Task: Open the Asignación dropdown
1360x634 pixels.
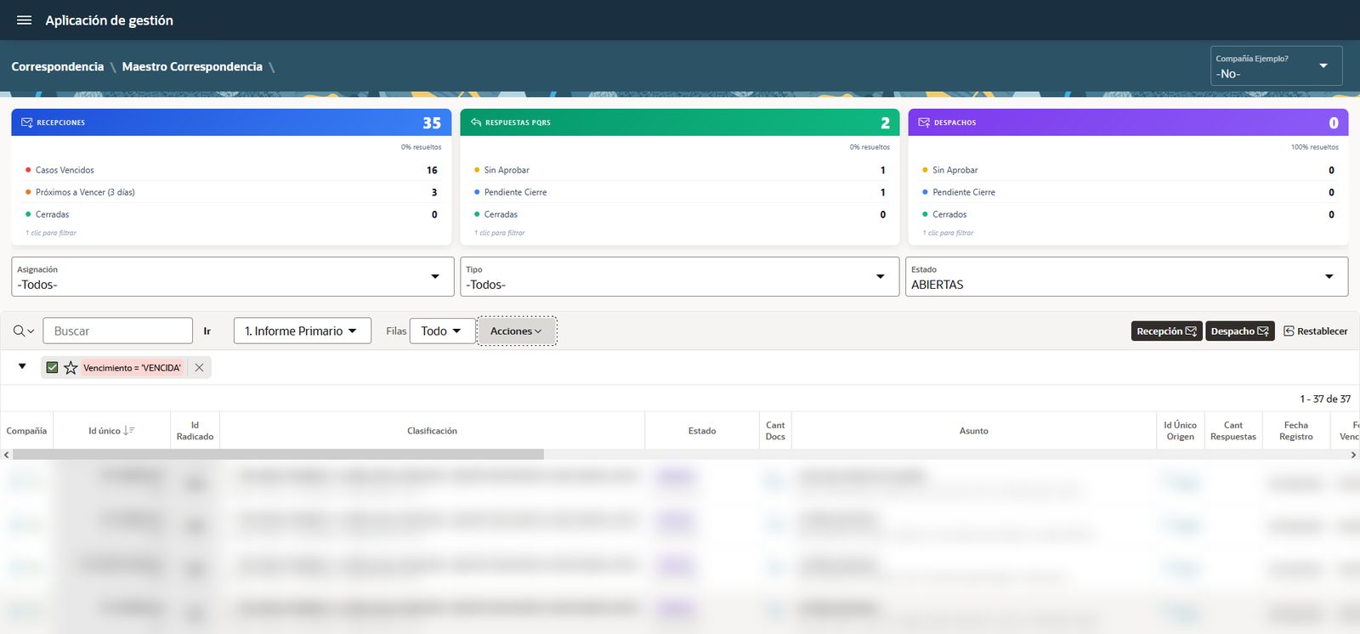Action: 233,277
